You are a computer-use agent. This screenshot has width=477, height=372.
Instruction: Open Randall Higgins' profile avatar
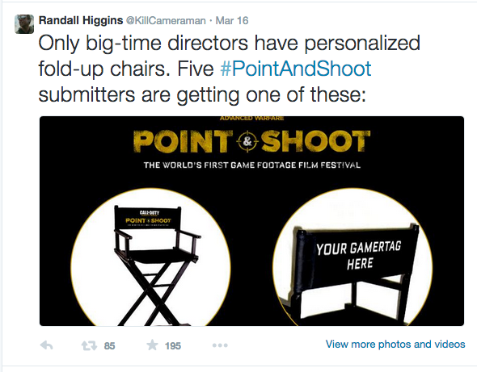click(x=24, y=24)
